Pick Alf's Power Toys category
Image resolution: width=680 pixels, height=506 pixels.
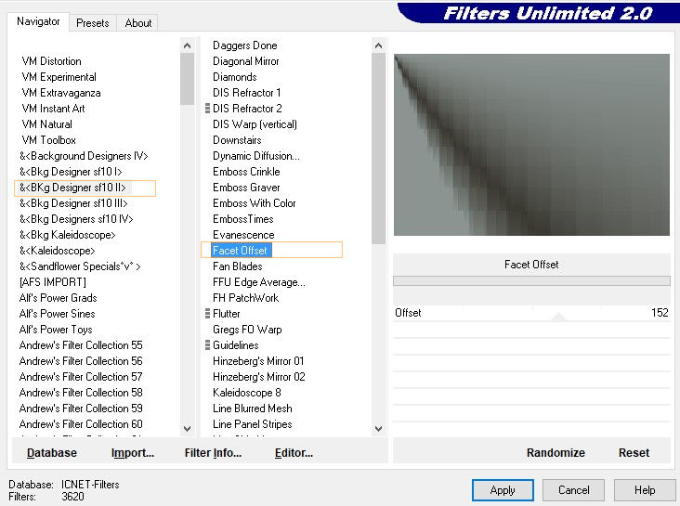click(x=56, y=330)
